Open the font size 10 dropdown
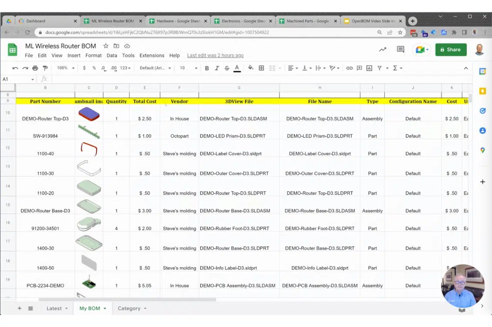492x327 pixels. pyautogui.click(x=188, y=68)
